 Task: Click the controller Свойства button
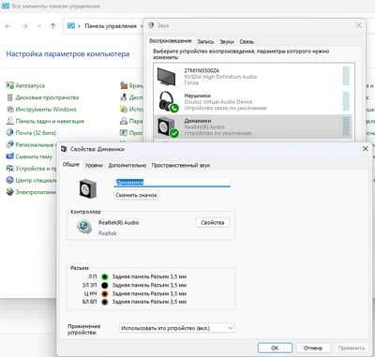pyautogui.click(x=213, y=222)
